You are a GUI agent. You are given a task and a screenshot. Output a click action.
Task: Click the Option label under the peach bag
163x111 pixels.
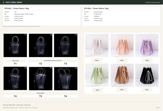point(122,60)
